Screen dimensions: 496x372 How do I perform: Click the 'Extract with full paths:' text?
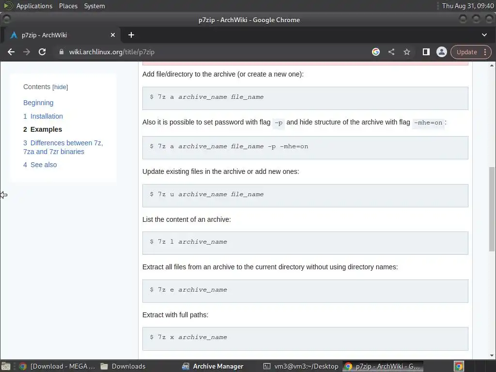pyautogui.click(x=175, y=315)
